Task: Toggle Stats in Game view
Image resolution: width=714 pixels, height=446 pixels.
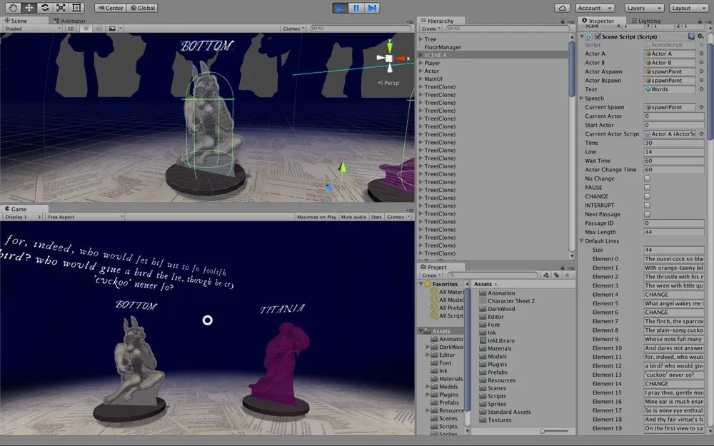Action: 376,217
